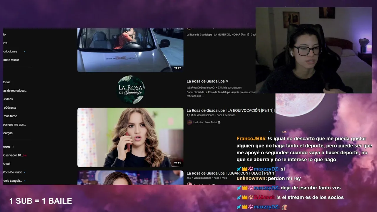
Task: Open the La Rosa de Guadalupe channel name
Action: tap(206, 81)
